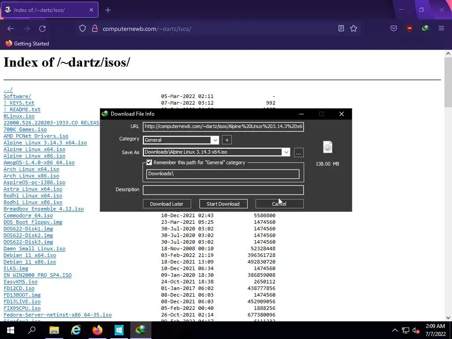Open the Microsoft Store taskbar icon
The height and width of the screenshot is (339, 452).
click(x=119, y=330)
